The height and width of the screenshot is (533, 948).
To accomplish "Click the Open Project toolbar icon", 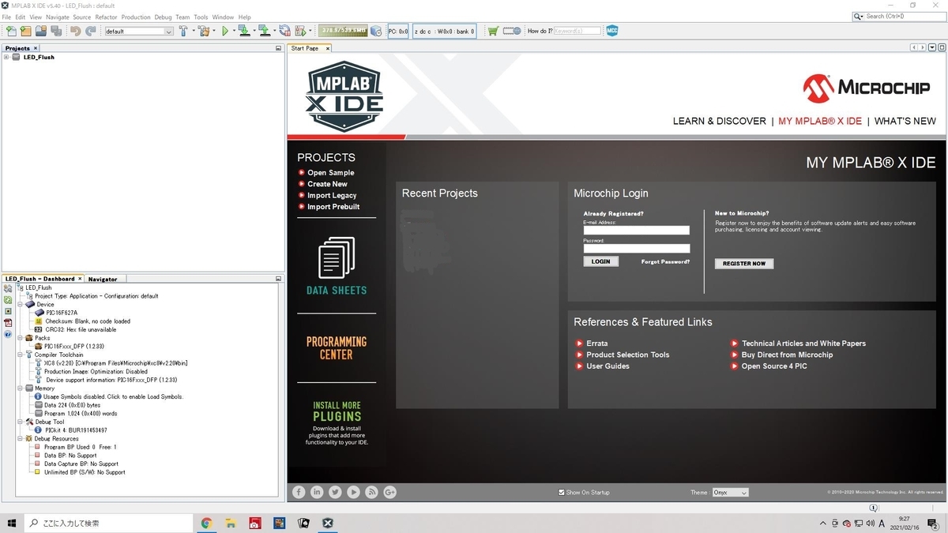I will [40, 31].
